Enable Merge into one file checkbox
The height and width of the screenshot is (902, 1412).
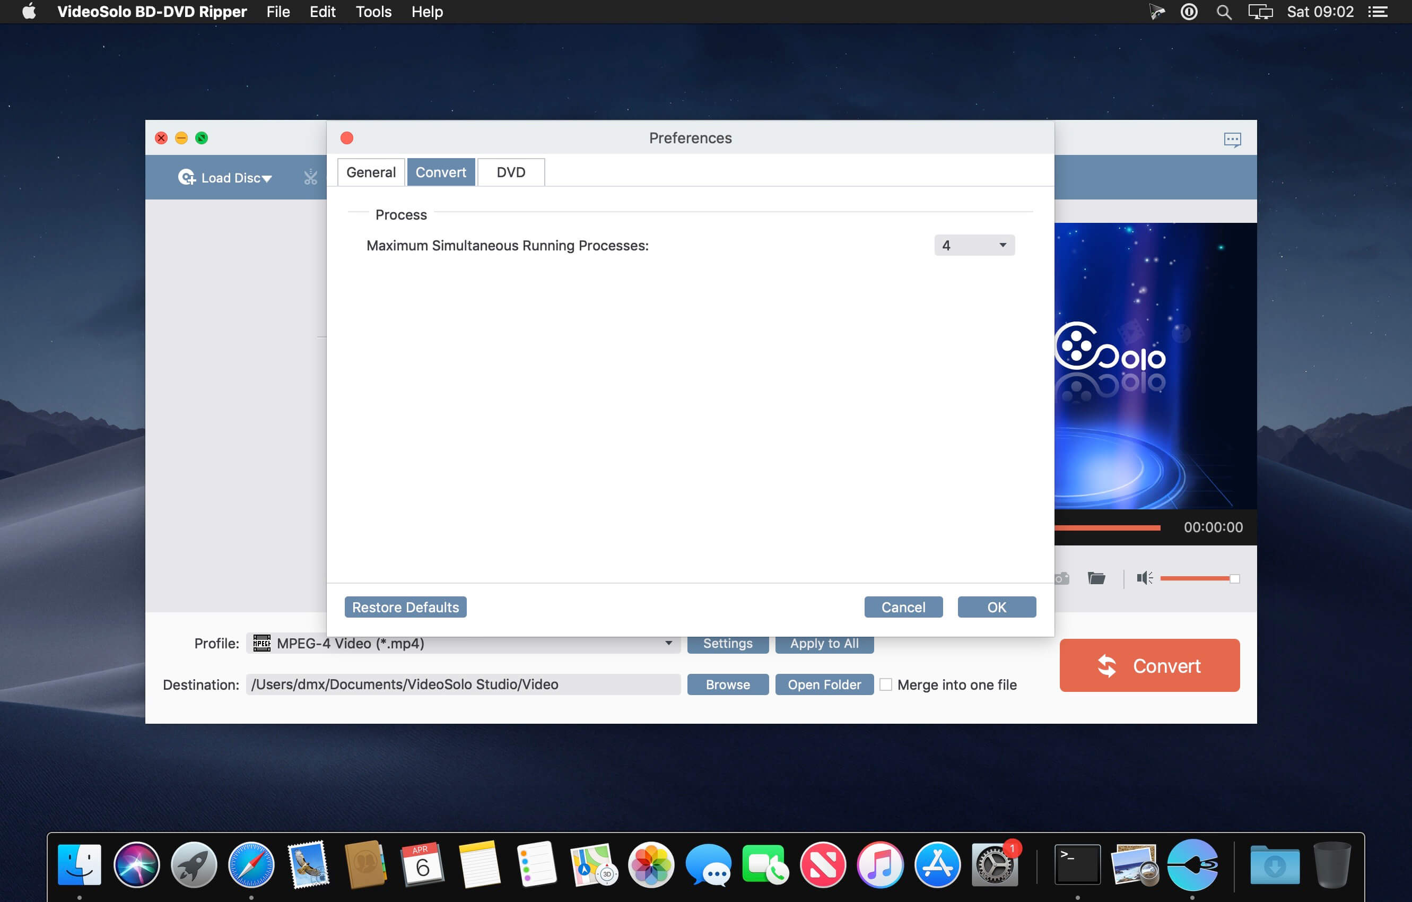click(885, 684)
